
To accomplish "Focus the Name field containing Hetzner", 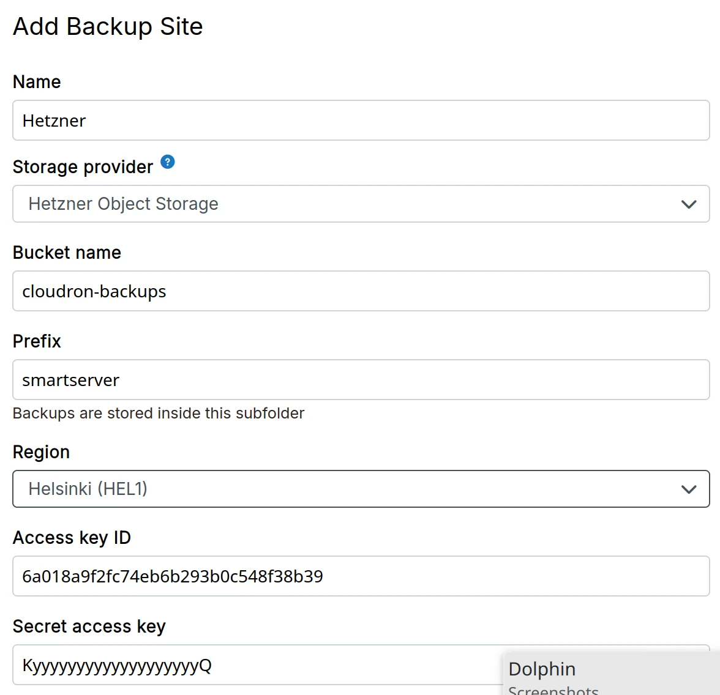I will pyautogui.click(x=361, y=121).
